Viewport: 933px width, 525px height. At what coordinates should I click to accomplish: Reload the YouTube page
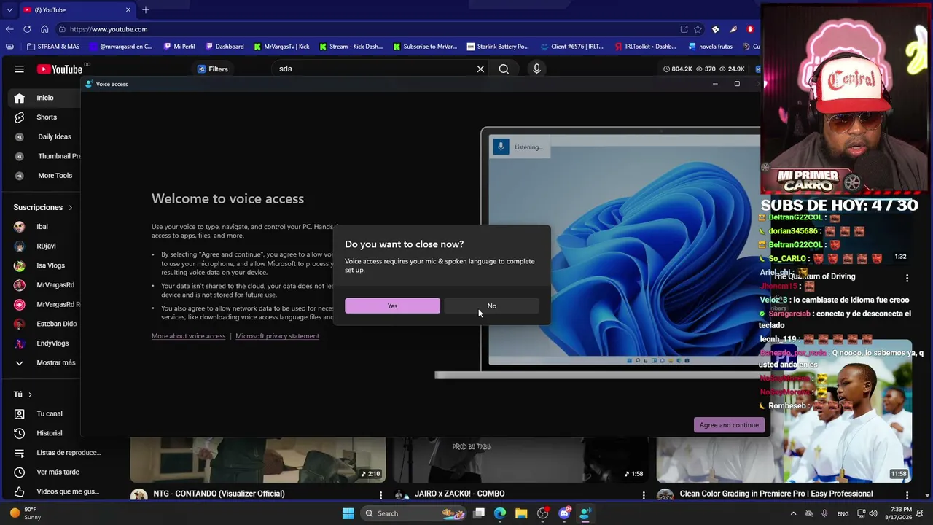click(27, 29)
